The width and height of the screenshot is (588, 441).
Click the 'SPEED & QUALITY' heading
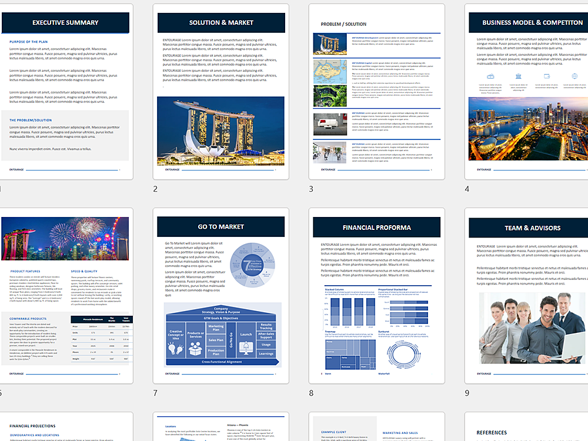[84, 271]
